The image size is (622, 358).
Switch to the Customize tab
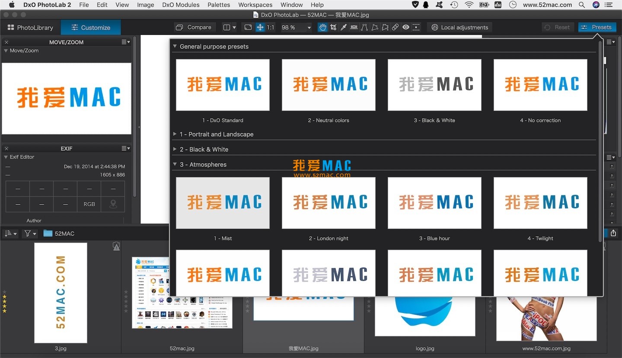pos(91,27)
